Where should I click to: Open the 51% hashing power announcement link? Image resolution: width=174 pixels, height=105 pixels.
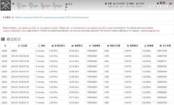pos(52,17)
